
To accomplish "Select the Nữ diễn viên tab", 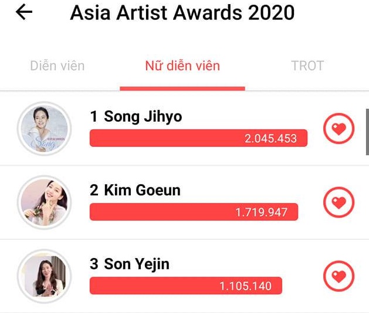I will point(182,66).
